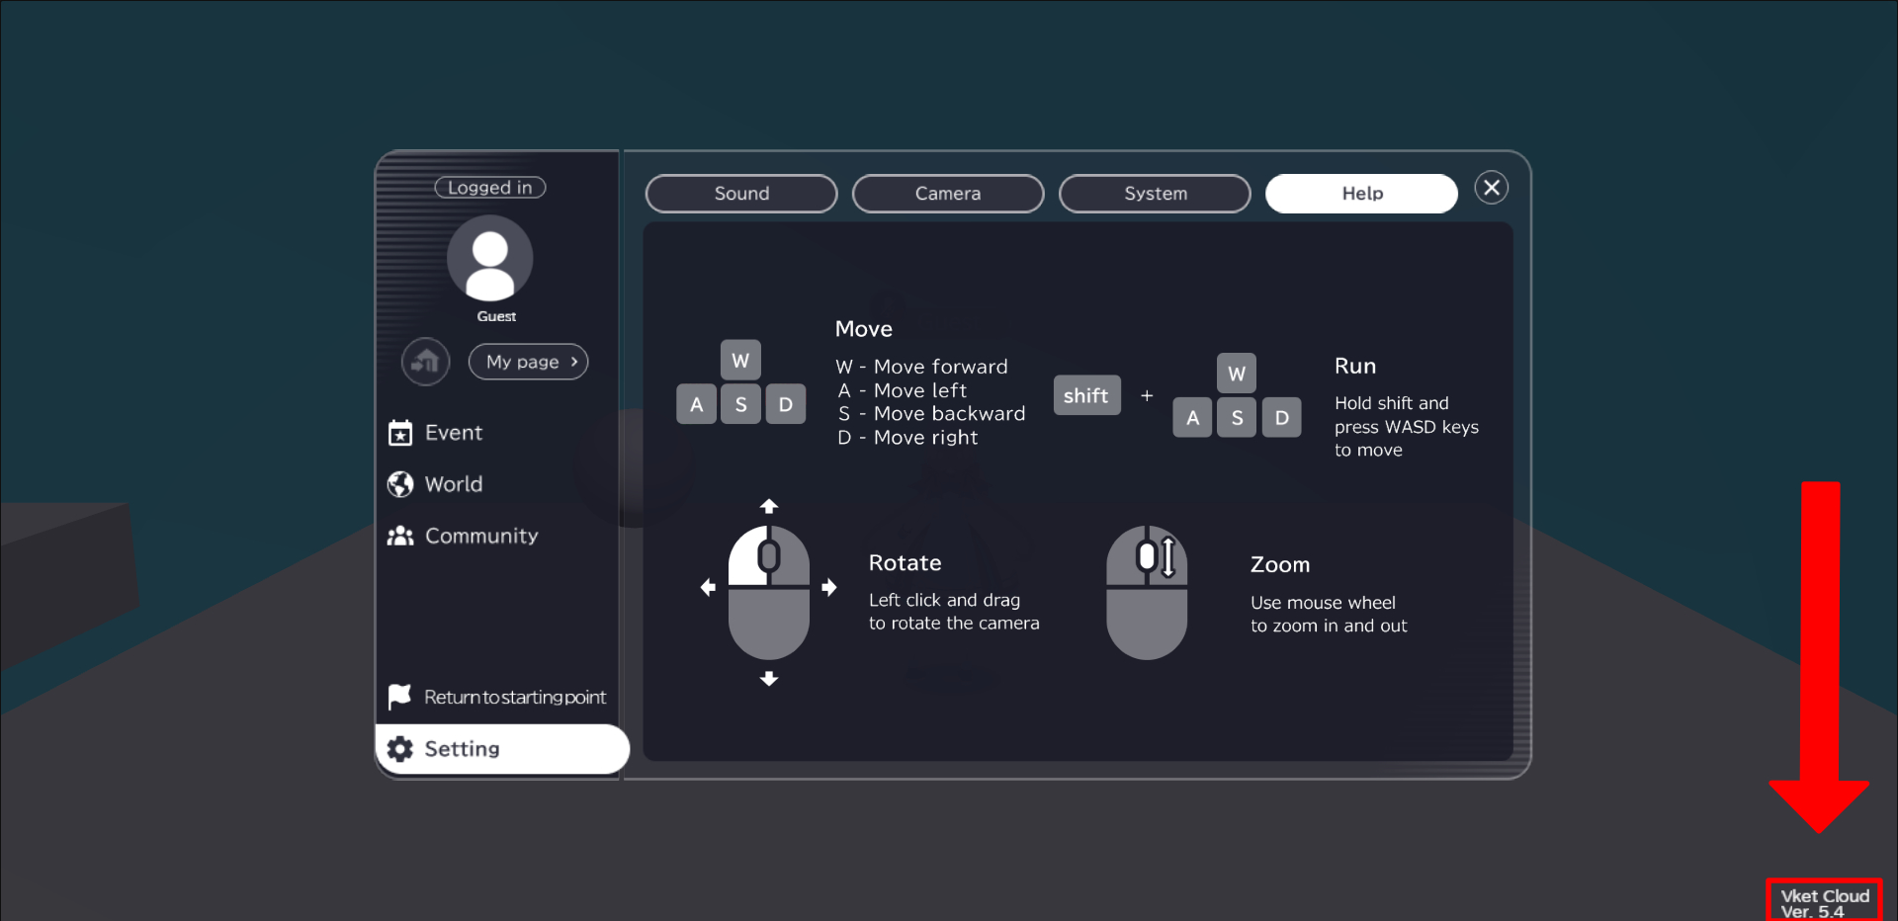Viewport: 1898px width, 921px height.
Task: Click the home icon next to My page
Action: pyautogui.click(x=424, y=362)
